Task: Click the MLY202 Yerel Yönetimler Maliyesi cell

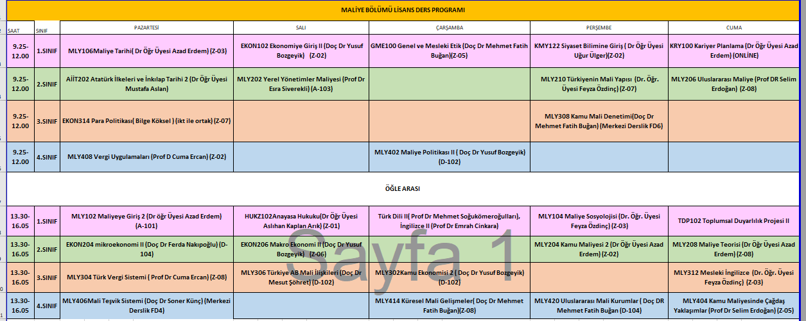Action: (301, 84)
